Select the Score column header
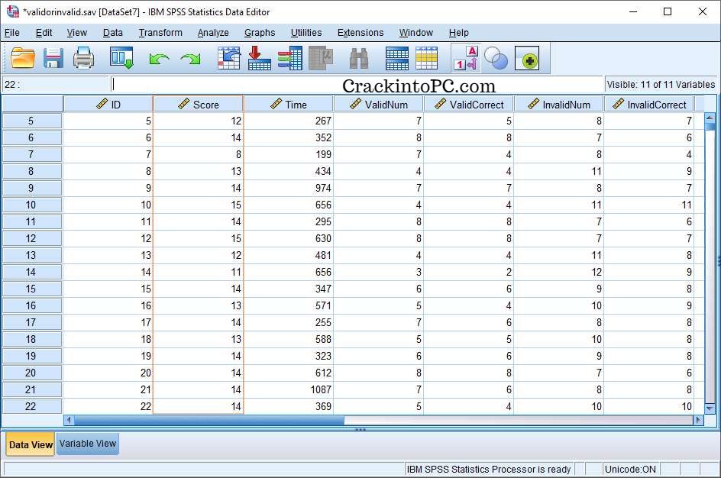Image resolution: width=721 pixels, height=478 pixels. [198, 105]
